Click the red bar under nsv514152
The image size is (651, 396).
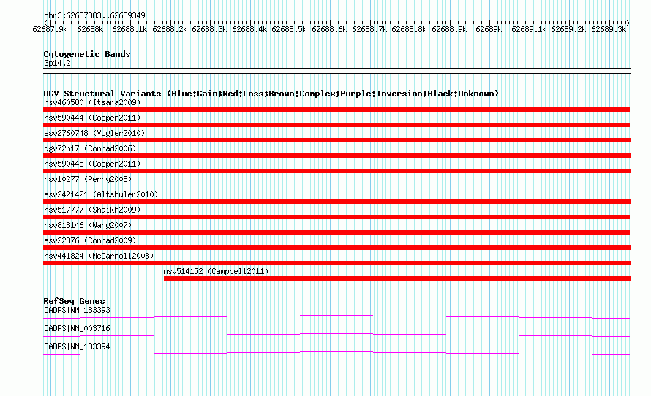tap(397, 278)
